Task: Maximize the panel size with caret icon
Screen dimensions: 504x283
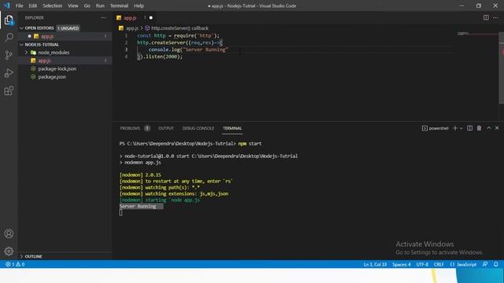Action: pyautogui.click(x=488, y=128)
